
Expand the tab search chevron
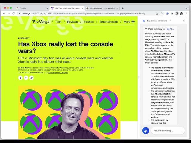click(x=186, y=8)
